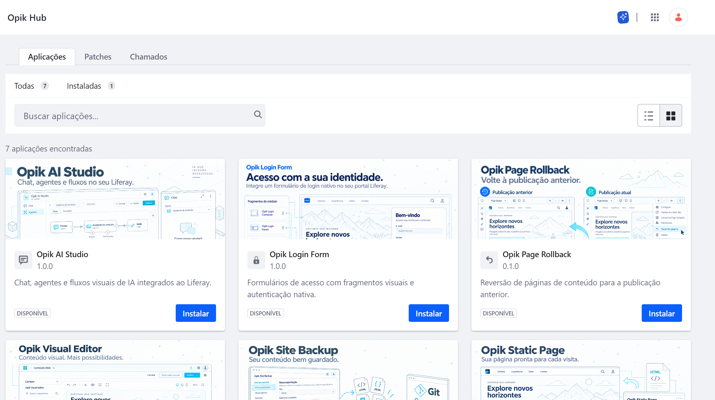The width and height of the screenshot is (715, 400).
Task: Click DISPONÍVEL badge on Opik Login Form
Action: click(x=266, y=313)
